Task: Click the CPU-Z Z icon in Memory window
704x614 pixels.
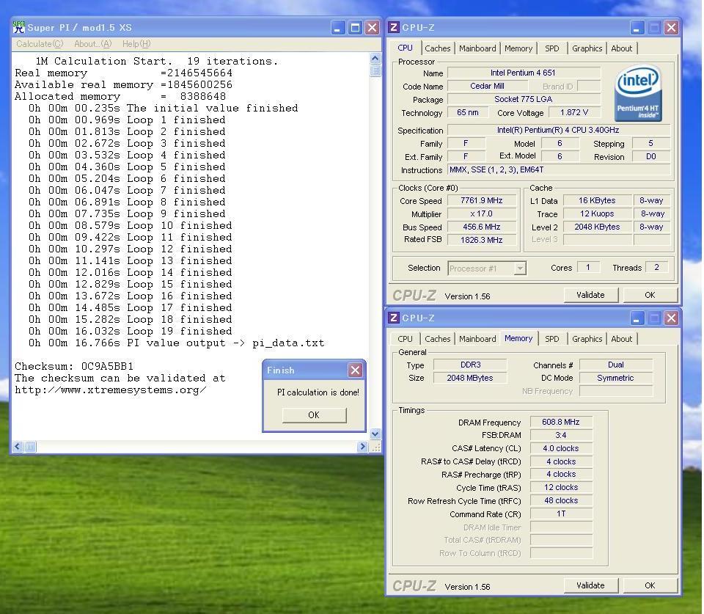Action: (394, 318)
